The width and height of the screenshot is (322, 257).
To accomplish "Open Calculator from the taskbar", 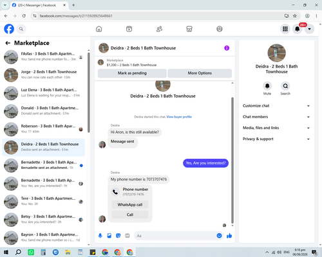I will pos(43,252).
